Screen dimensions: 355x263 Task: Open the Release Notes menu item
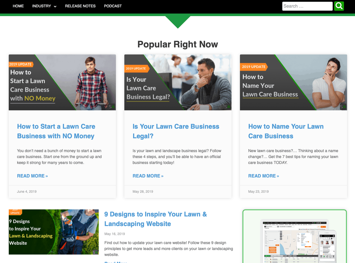pyautogui.click(x=80, y=6)
